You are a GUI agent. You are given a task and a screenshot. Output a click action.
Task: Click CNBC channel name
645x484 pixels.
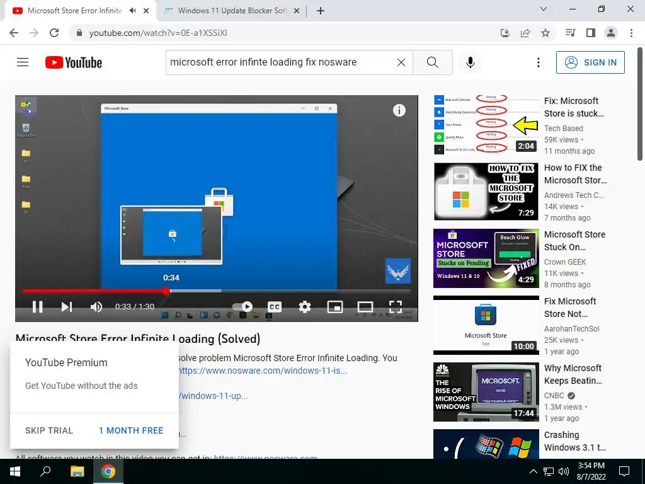554,396
